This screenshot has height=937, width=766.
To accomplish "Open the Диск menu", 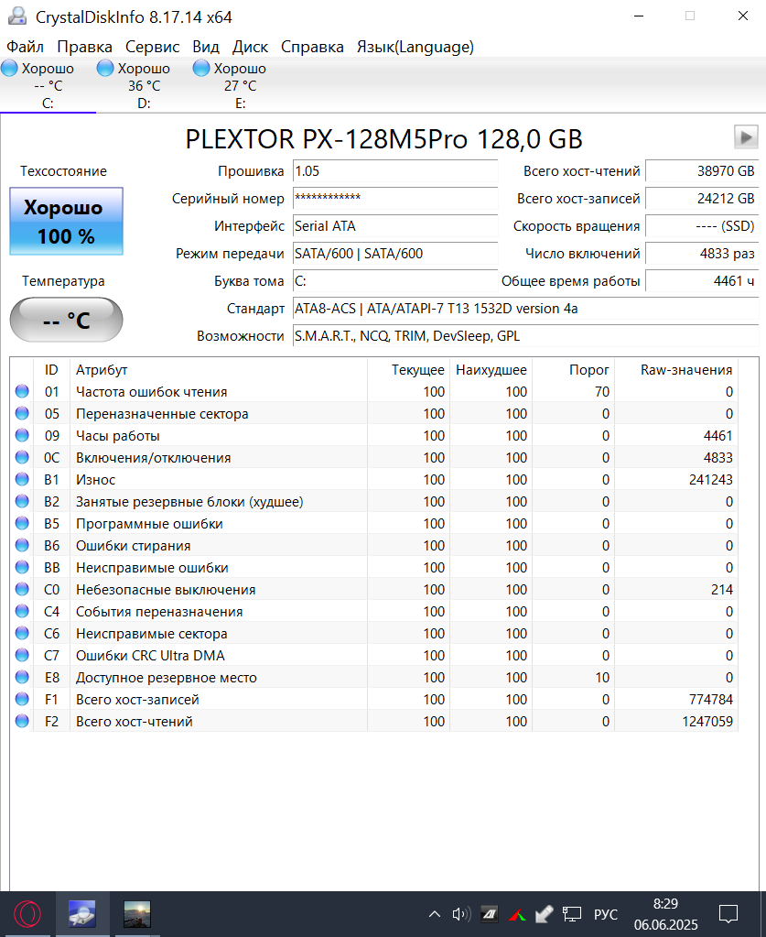I will 250,47.
